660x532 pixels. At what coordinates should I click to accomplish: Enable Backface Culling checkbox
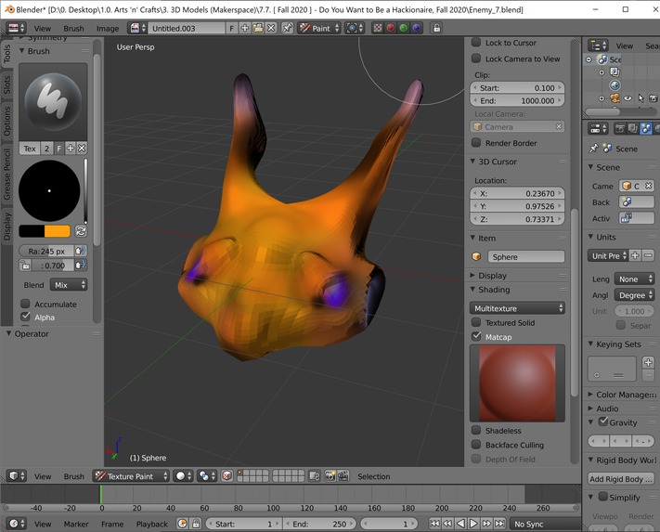[476, 445]
